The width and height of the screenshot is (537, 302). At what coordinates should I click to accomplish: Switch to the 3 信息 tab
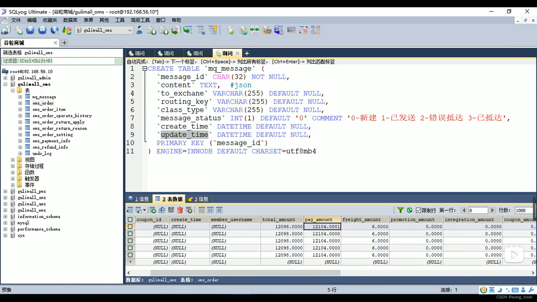click(198, 199)
